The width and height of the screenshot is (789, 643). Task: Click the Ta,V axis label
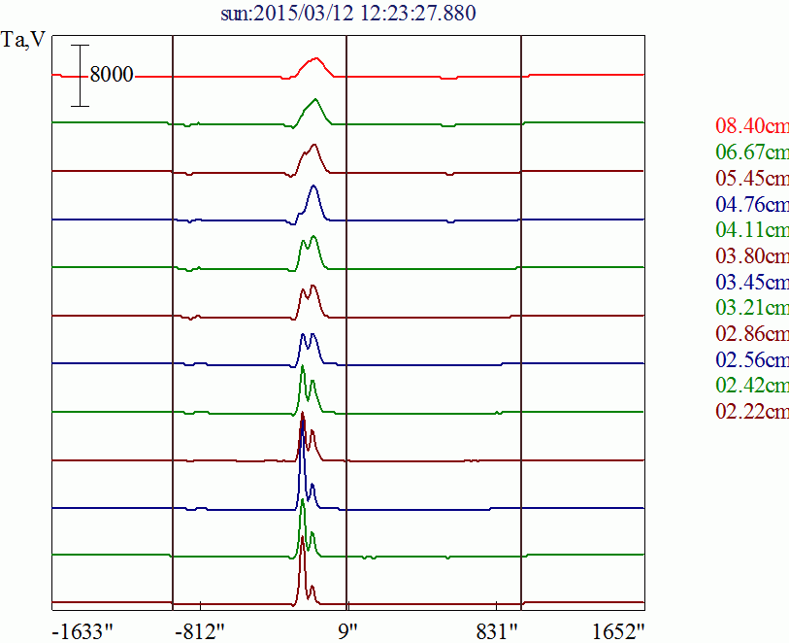click(23, 39)
